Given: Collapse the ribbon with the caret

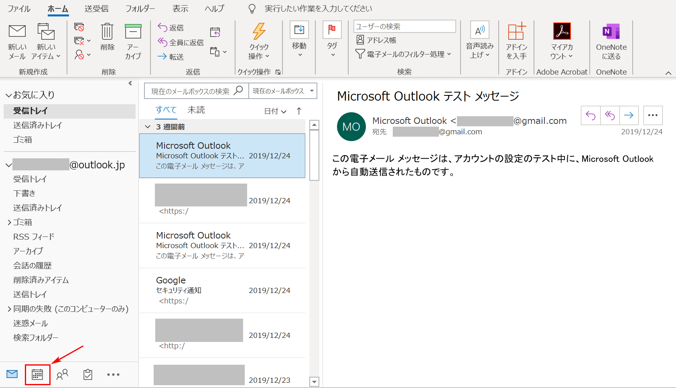Looking at the screenshot, I should 668,73.
